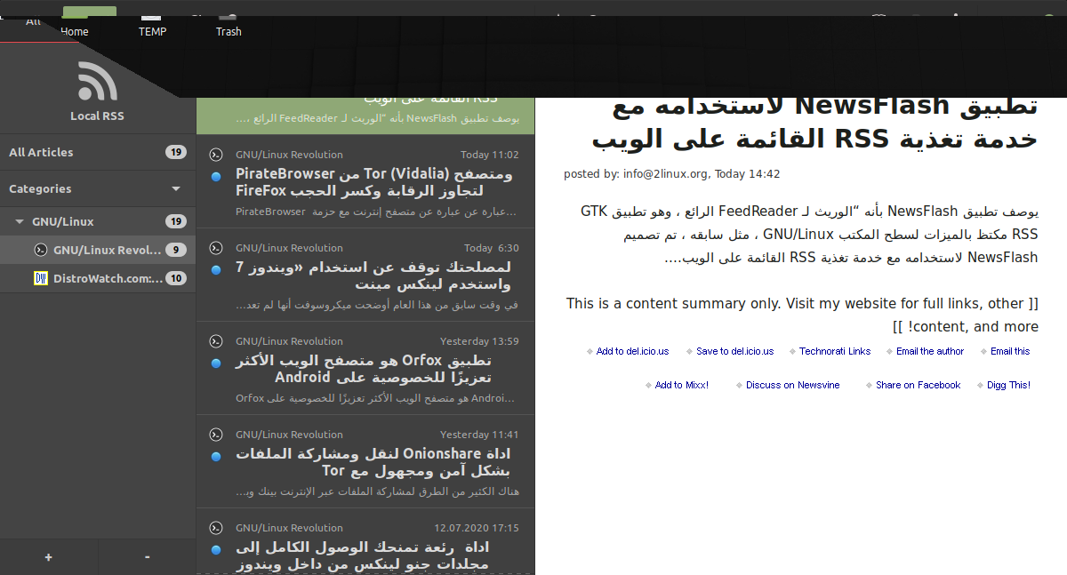The image size is (1067, 575).
Task: Click the 'Add to del.icio.us' link
Action: (x=632, y=351)
